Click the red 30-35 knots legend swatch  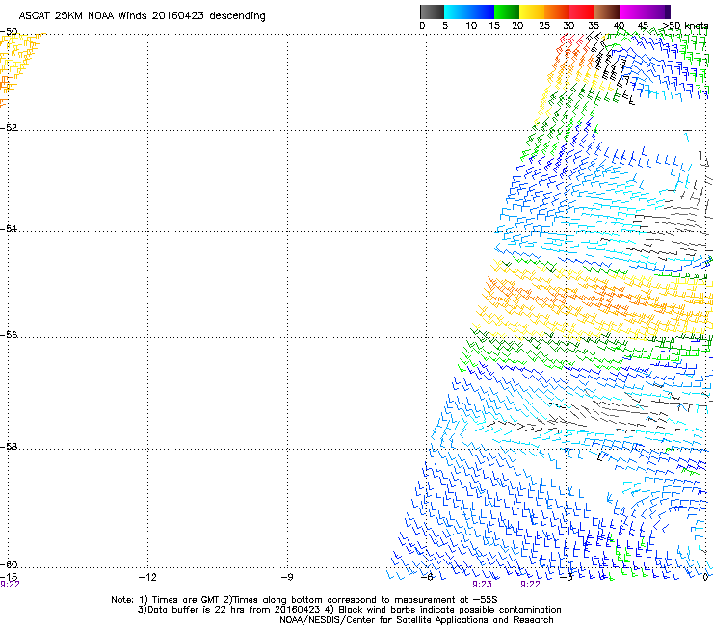point(582,12)
